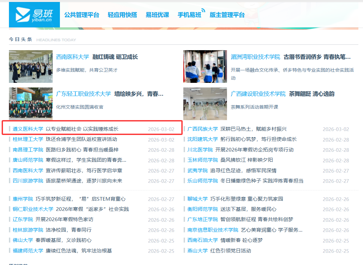Go to 易班优课 in navigation
363x265 pixels.
(x=157, y=15)
